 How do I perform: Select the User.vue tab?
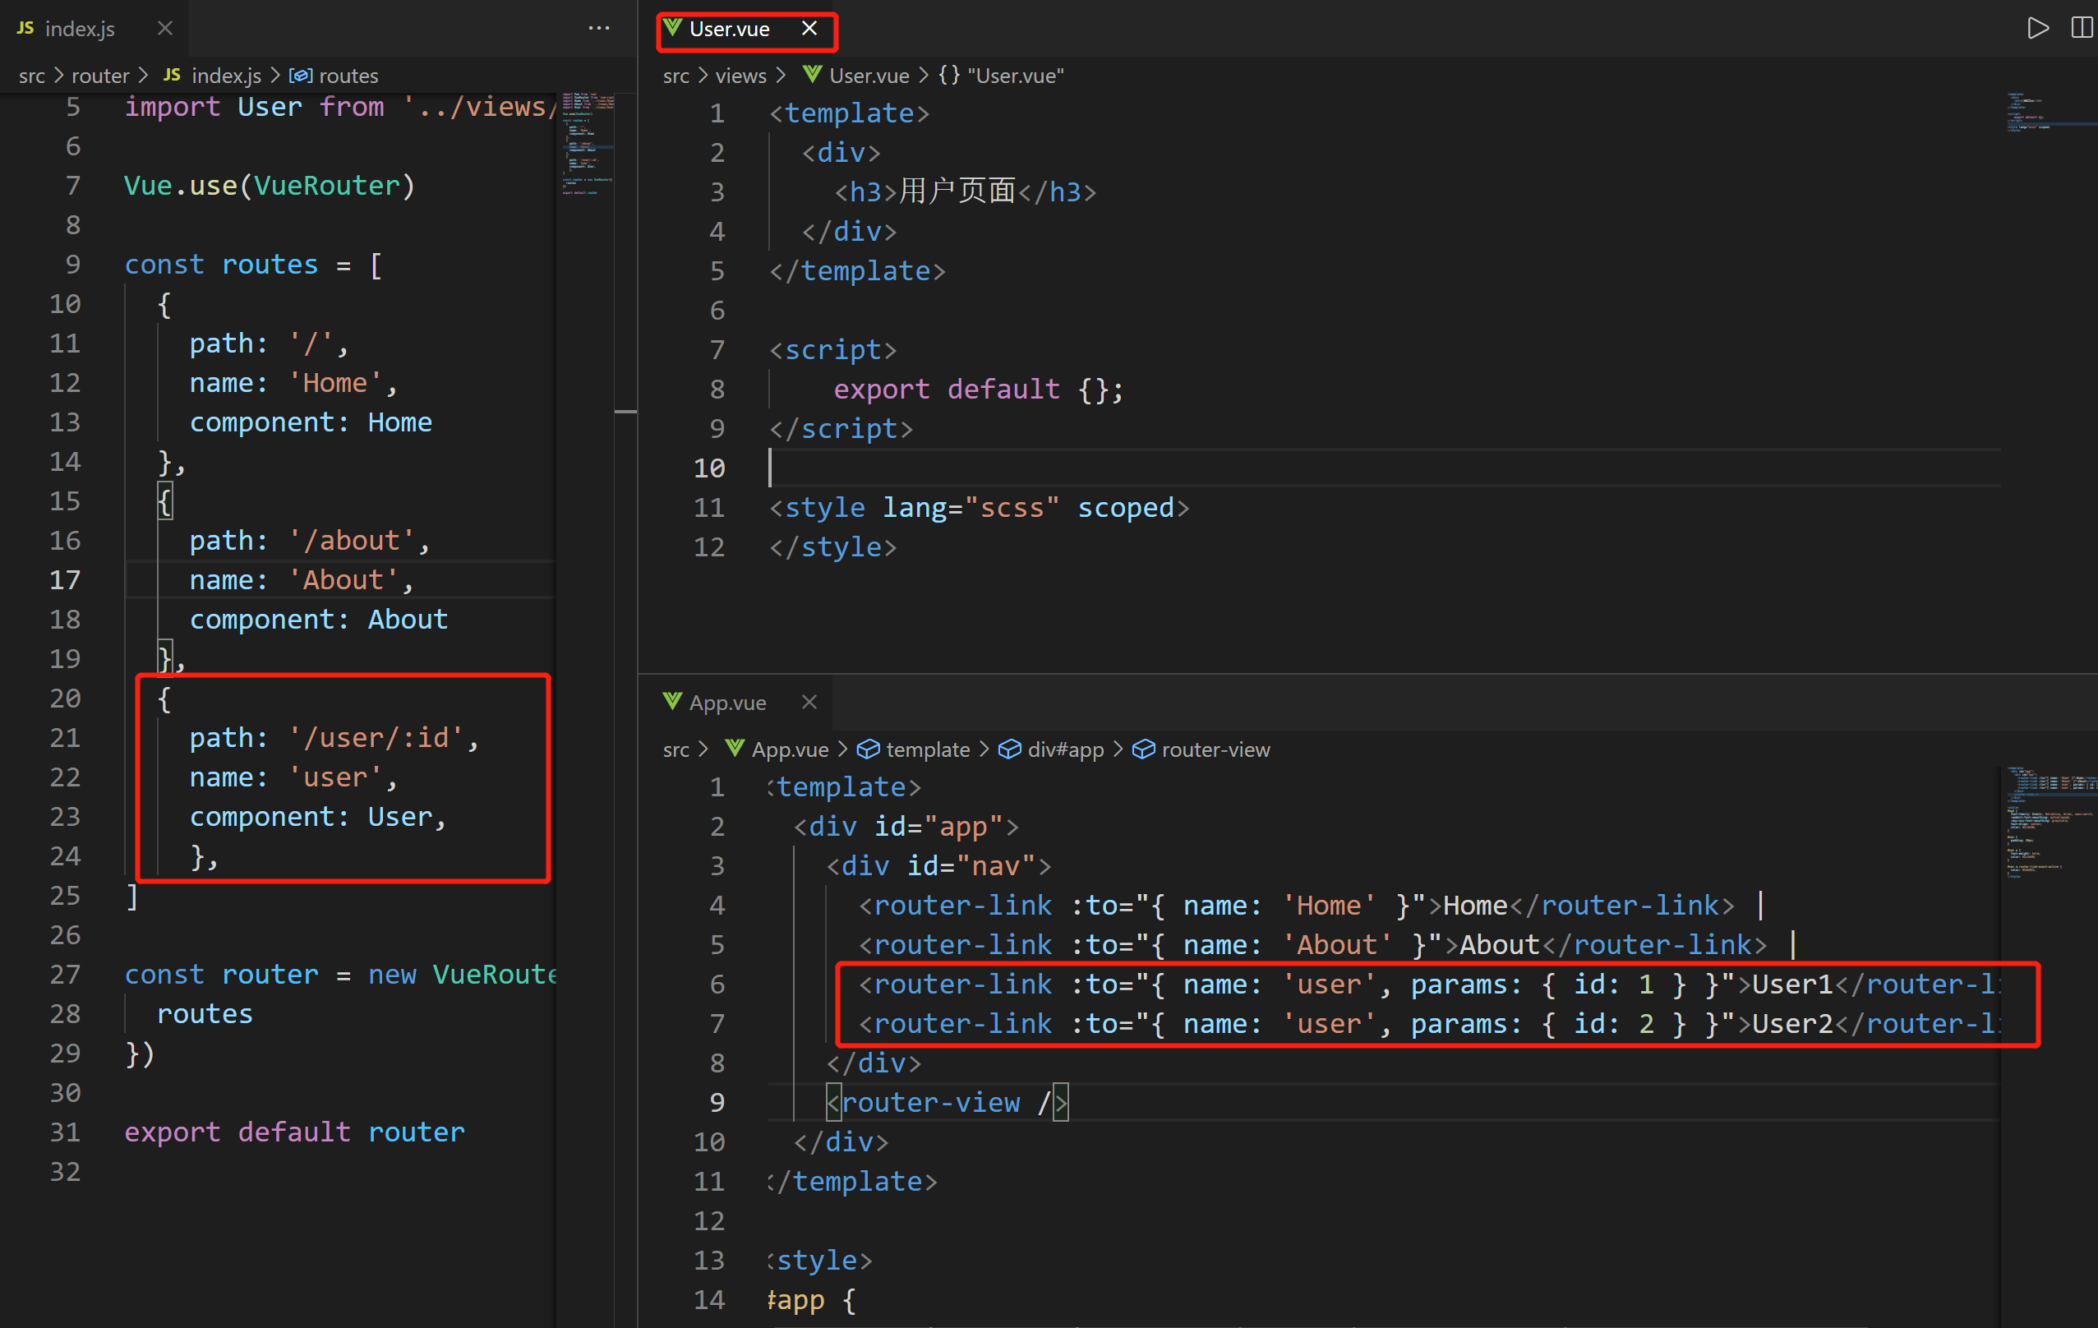[729, 29]
